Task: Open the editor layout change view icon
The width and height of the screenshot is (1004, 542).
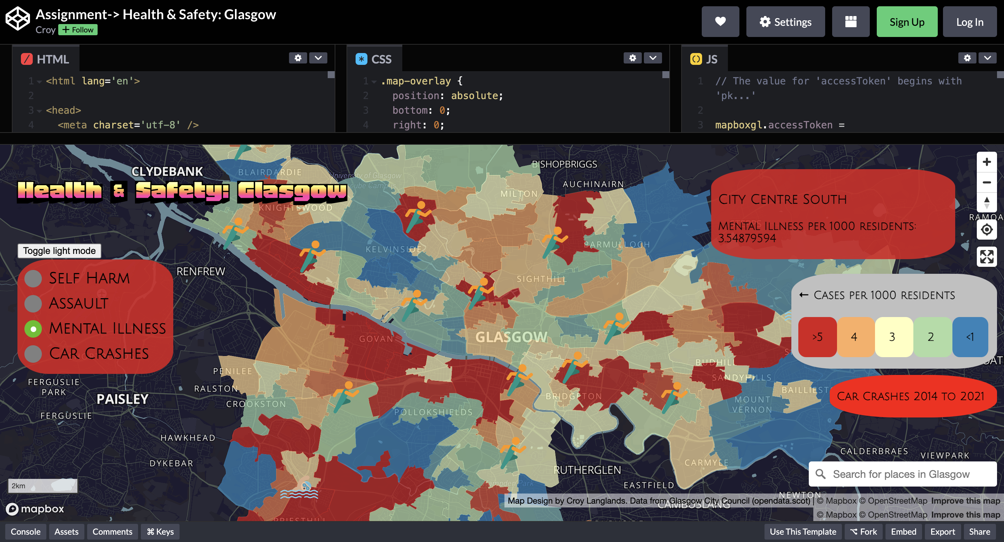Action: pyautogui.click(x=851, y=21)
